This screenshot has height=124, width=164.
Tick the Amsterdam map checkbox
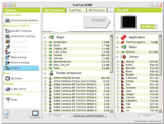(45, 42)
